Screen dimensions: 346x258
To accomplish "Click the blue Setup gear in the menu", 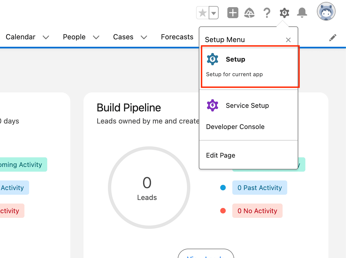I will 213,59.
